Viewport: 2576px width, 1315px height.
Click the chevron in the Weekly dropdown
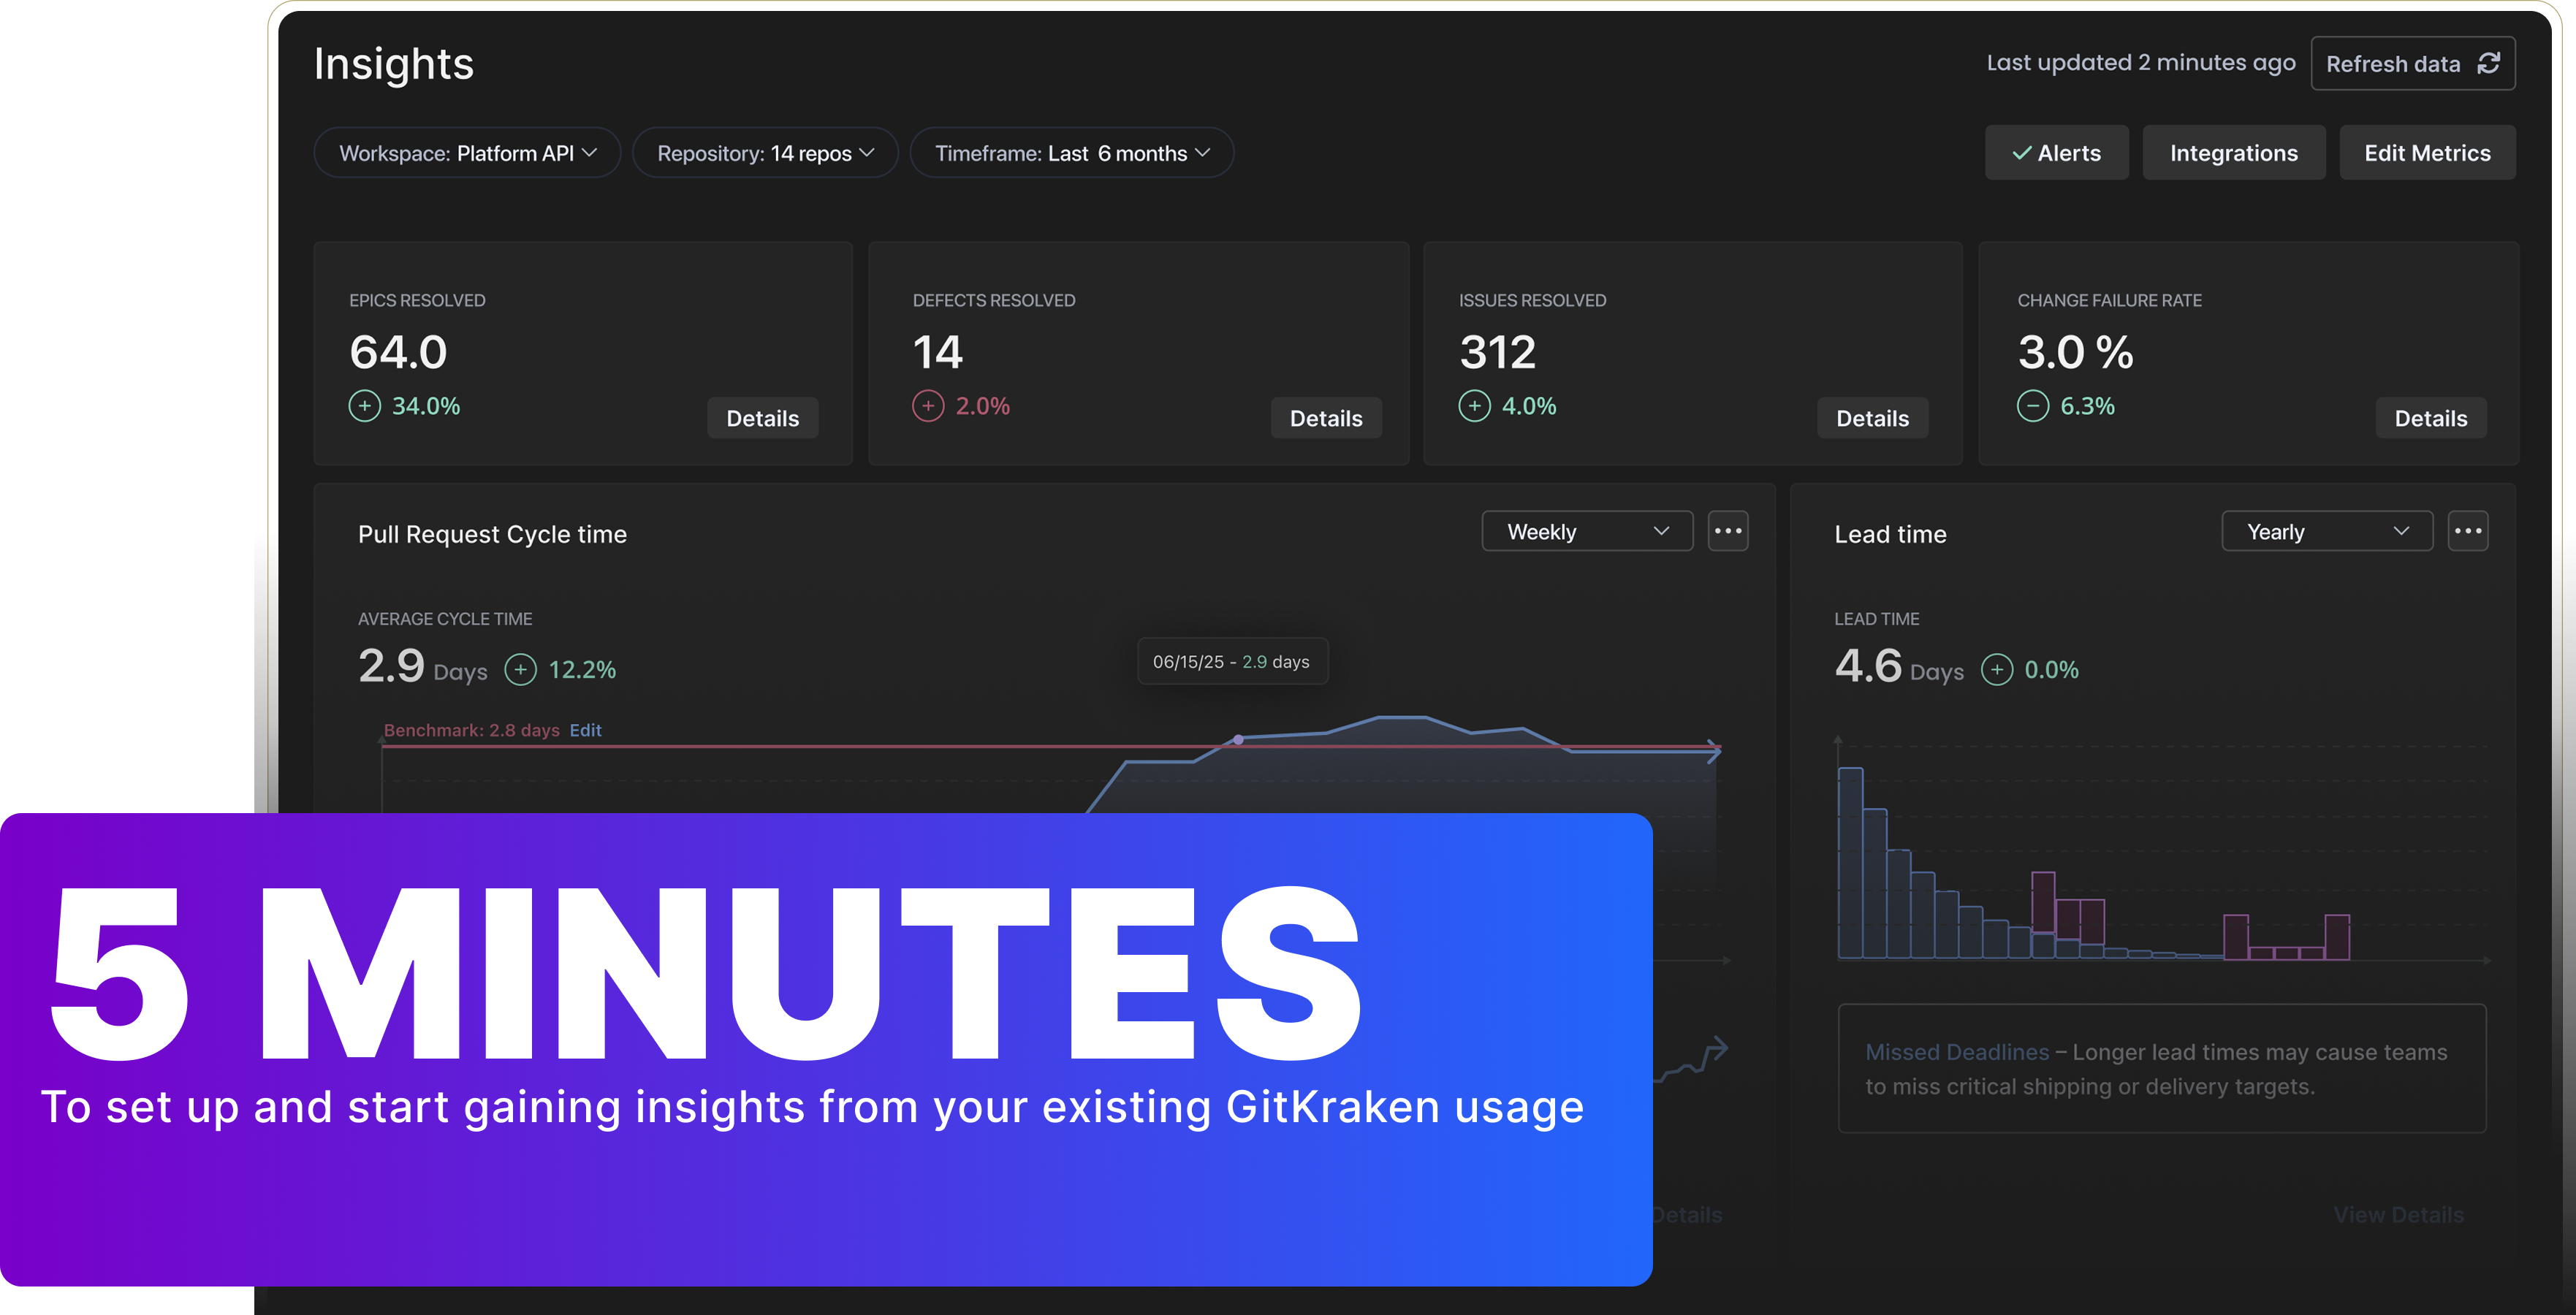point(1661,531)
